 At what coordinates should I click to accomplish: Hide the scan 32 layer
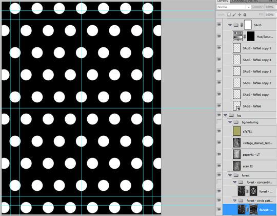[219, 166]
